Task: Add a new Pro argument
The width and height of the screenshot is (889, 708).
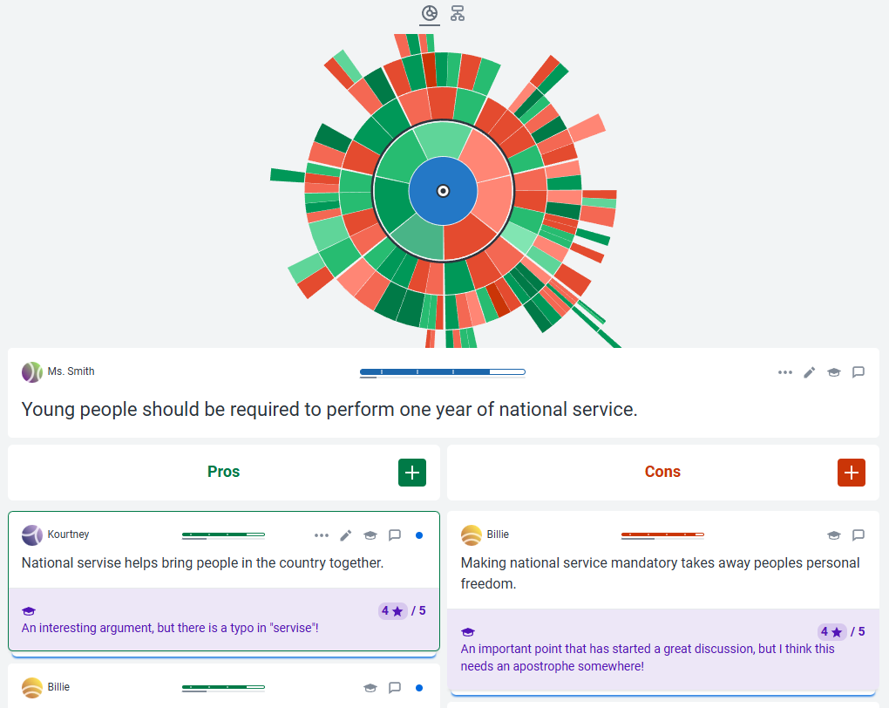Action: (412, 472)
